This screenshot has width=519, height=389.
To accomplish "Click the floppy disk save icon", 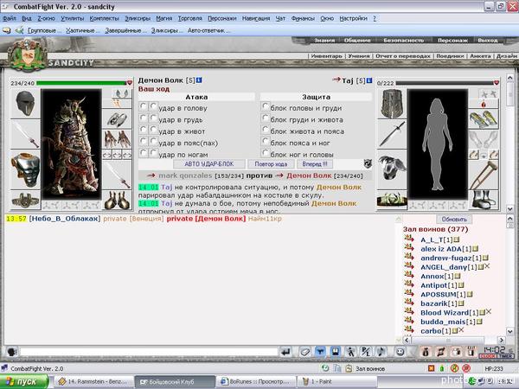I will 336,352.
